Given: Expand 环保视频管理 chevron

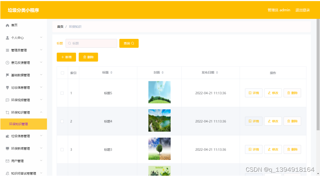Looking at the screenshot, I should (x=41, y=100).
